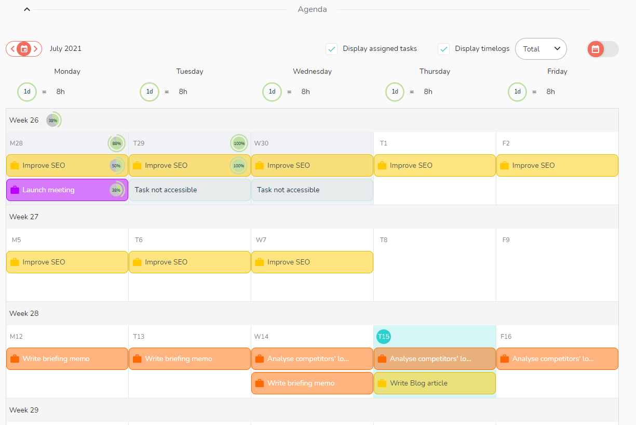Open Improve SEO task on M28

pyautogui.click(x=67, y=165)
